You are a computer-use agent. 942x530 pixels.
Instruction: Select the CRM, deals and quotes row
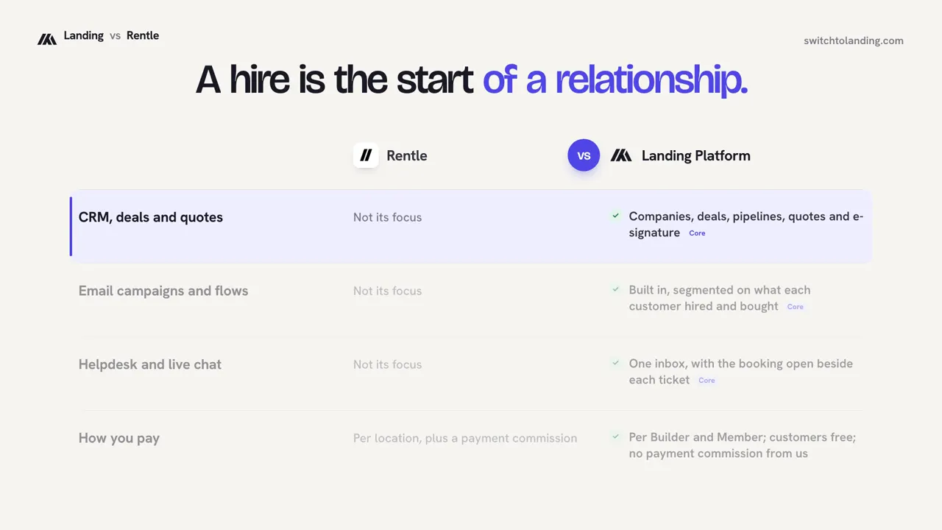click(471, 226)
